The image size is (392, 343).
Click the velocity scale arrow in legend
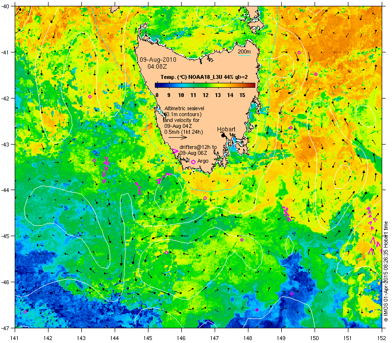pyautogui.click(x=177, y=137)
